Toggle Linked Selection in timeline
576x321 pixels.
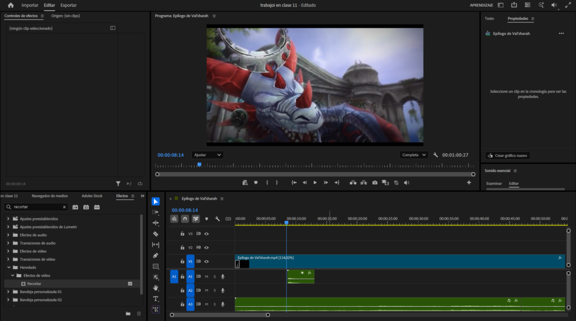click(196, 219)
